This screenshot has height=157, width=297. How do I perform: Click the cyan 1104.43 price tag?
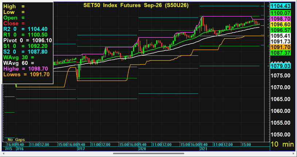click(x=281, y=6)
